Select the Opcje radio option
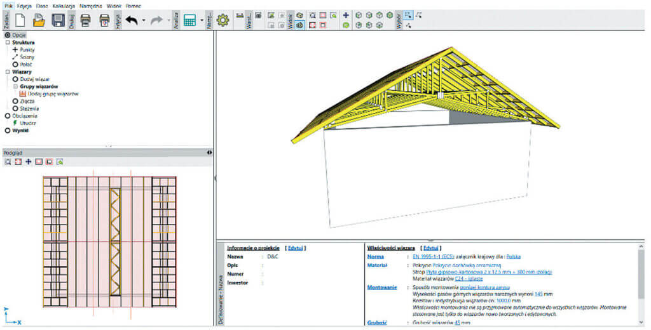651x330 pixels. point(8,35)
